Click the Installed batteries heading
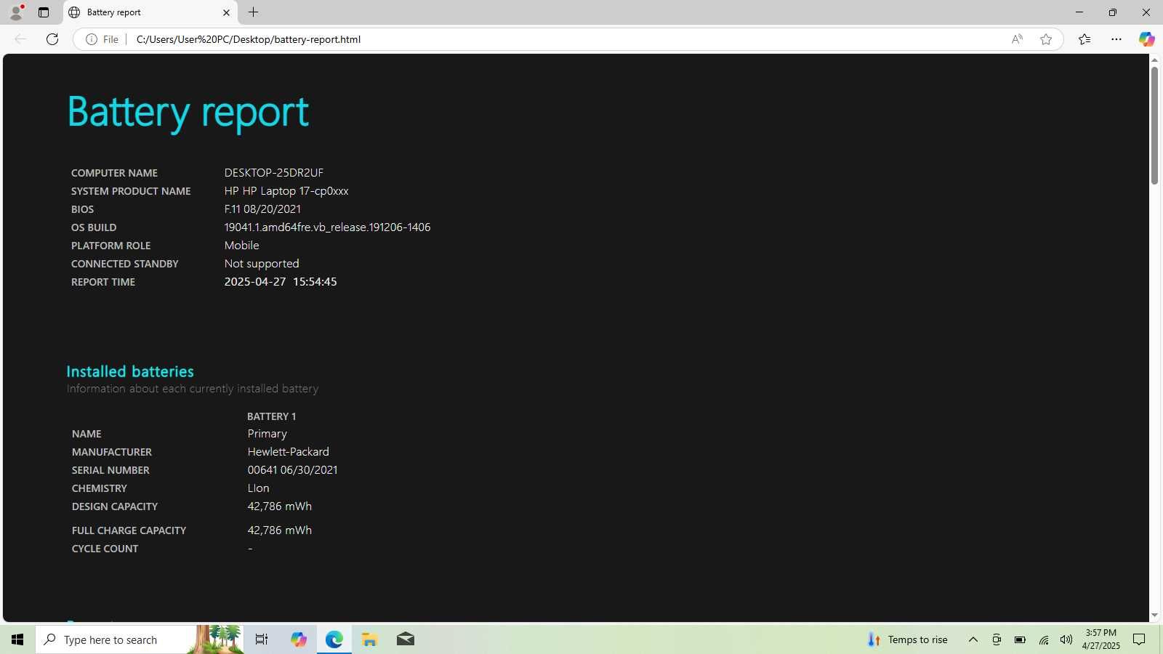1163x654 pixels. click(x=130, y=371)
